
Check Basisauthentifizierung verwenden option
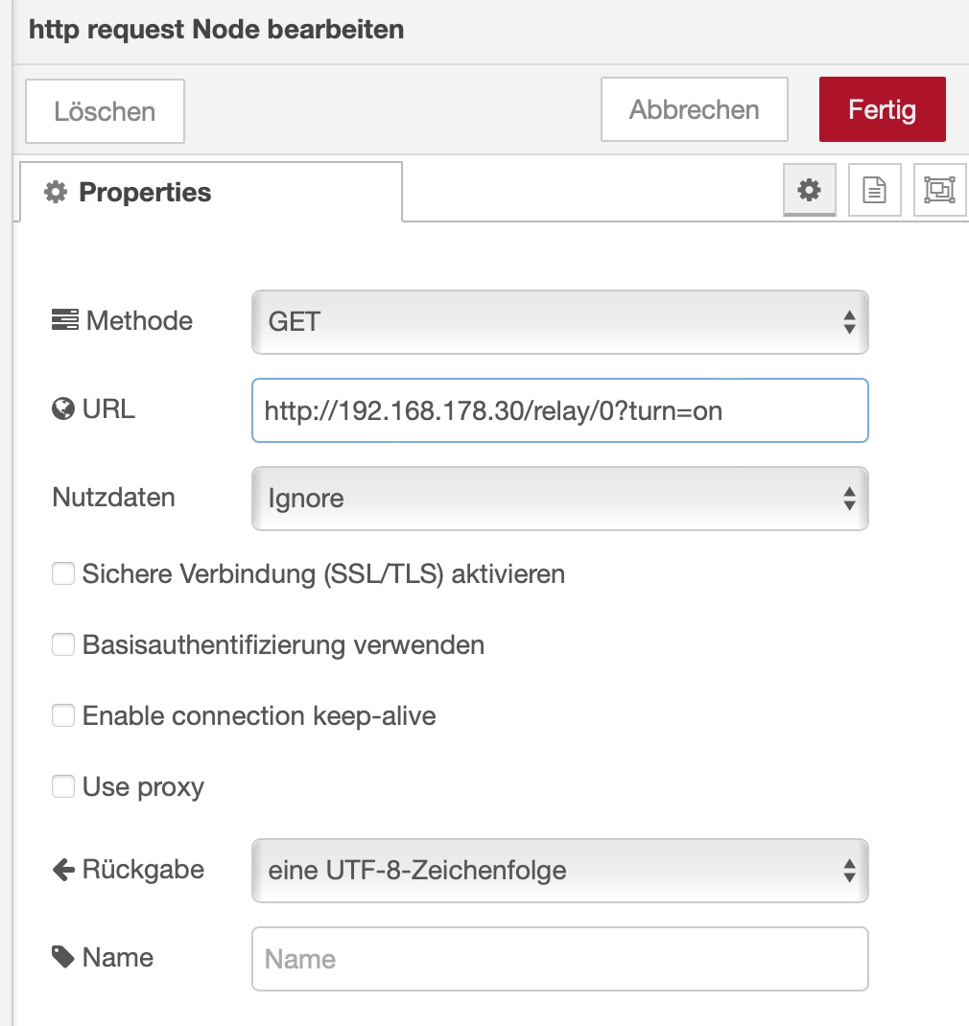coord(63,645)
